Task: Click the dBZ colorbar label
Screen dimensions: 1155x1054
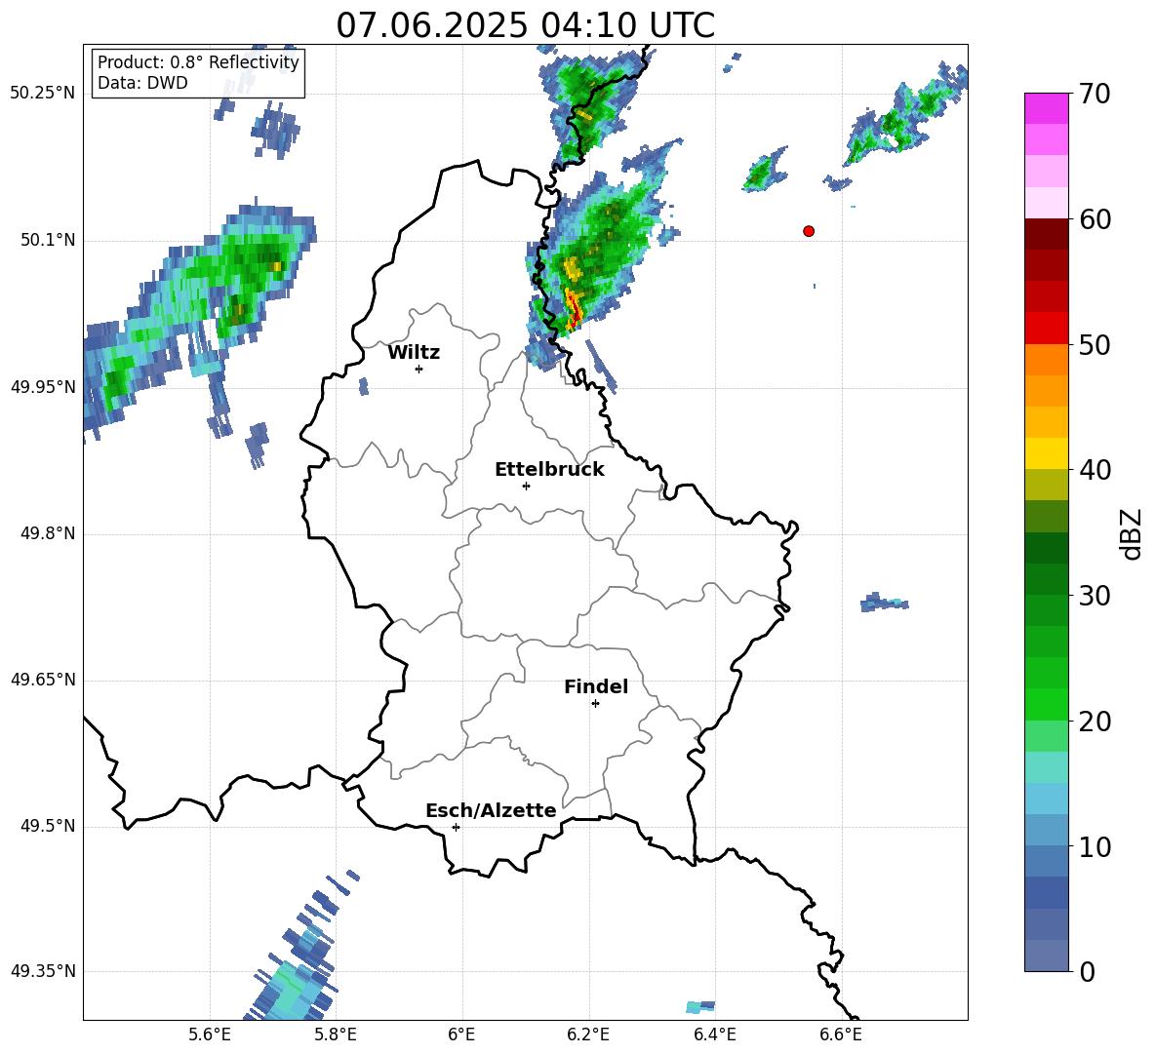Action: (x=1132, y=533)
